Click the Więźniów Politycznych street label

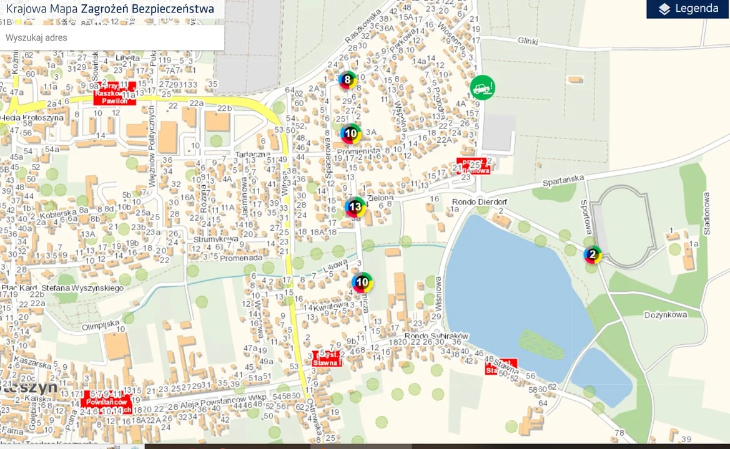pos(151,147)
